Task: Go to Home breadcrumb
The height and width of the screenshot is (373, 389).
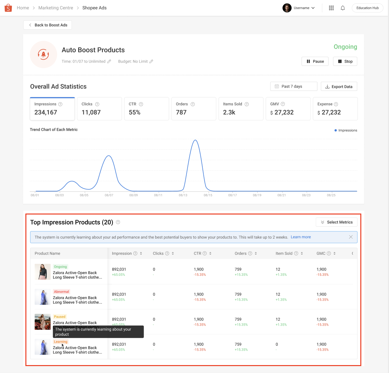Action: [23, 8]
